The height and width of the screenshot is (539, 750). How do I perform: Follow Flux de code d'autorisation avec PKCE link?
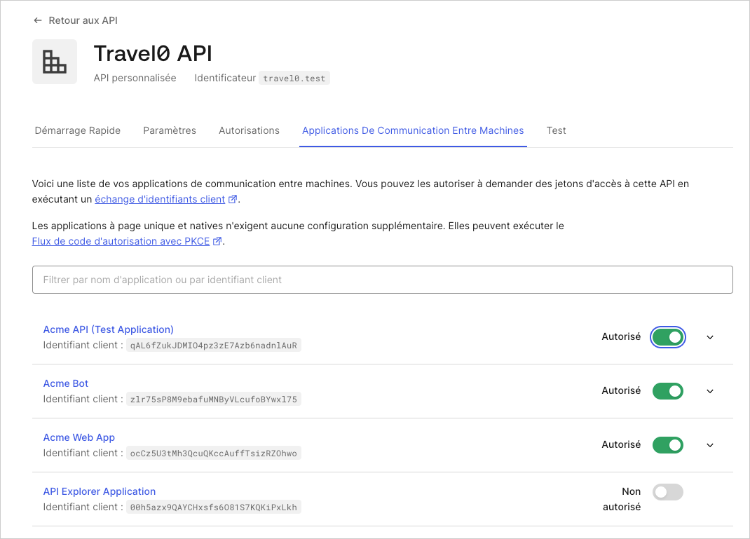click(x=121, y=241)
